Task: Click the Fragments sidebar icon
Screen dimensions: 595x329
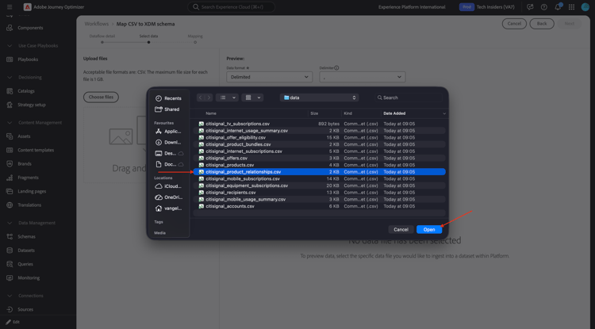Action: (10, 178)
